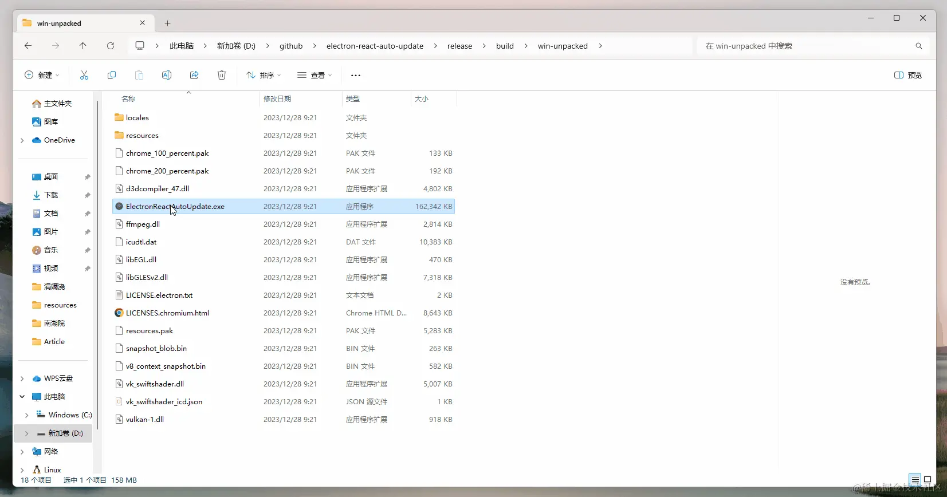Sort by 大小 column header
Image resolution: width=947 pixels, height=497 pixels.
click(x=422, y=98)
